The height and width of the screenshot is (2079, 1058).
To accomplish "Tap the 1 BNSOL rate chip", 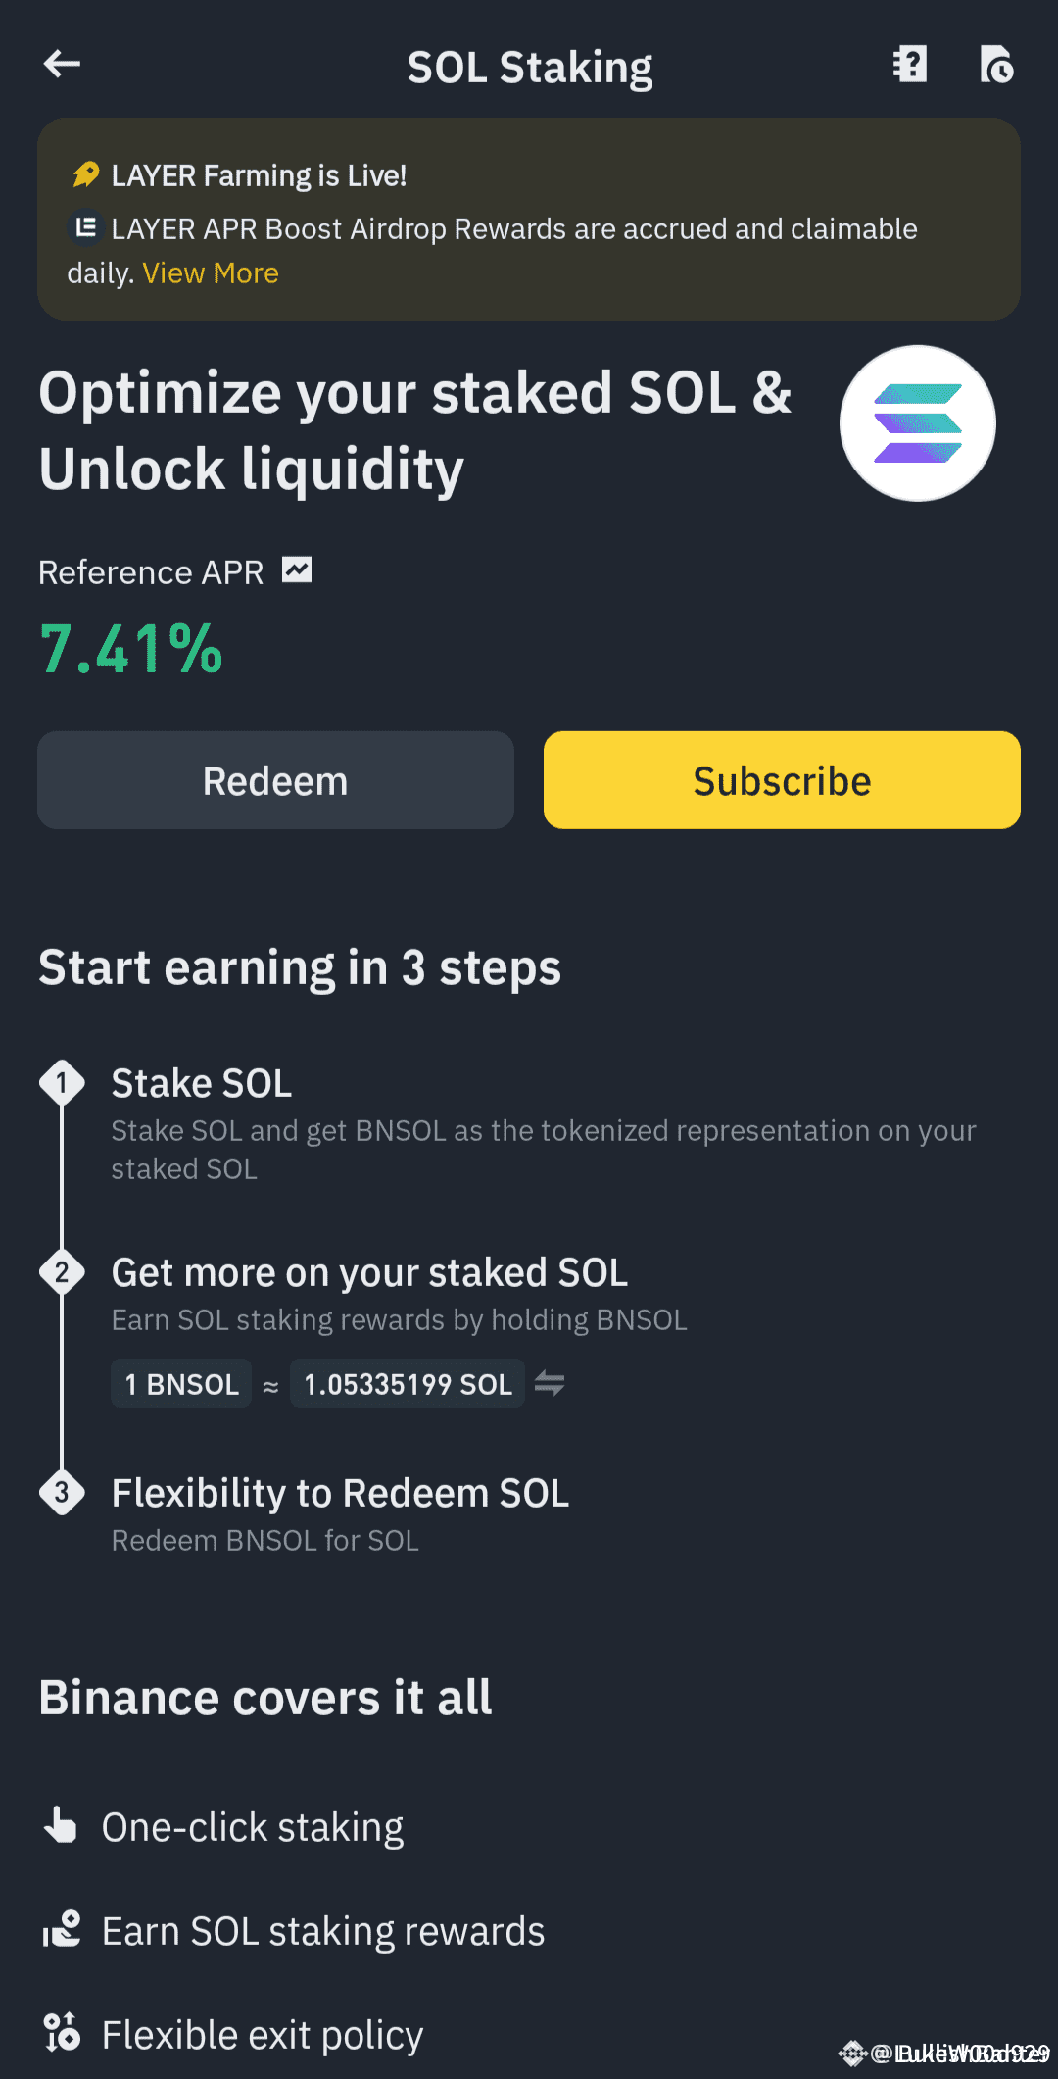I will [x=181, y=1384].
